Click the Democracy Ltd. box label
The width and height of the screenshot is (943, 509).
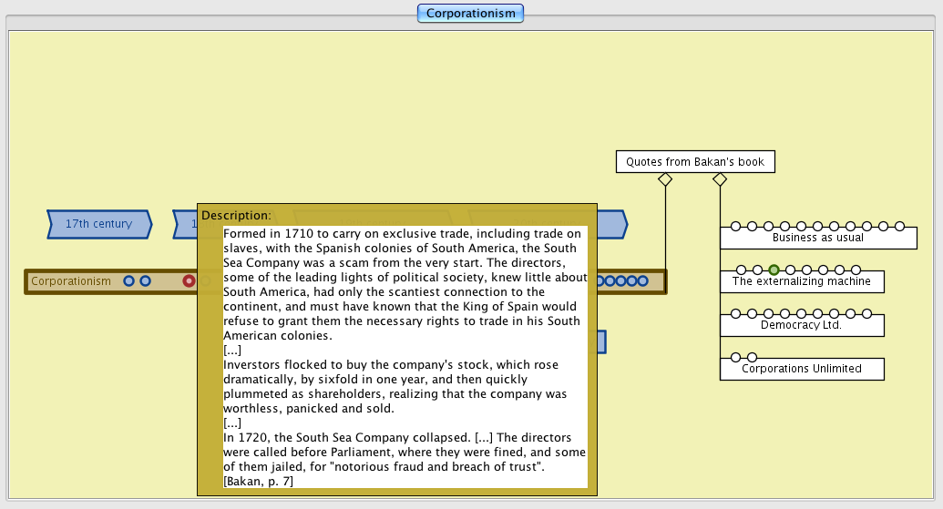coord(801,325)
